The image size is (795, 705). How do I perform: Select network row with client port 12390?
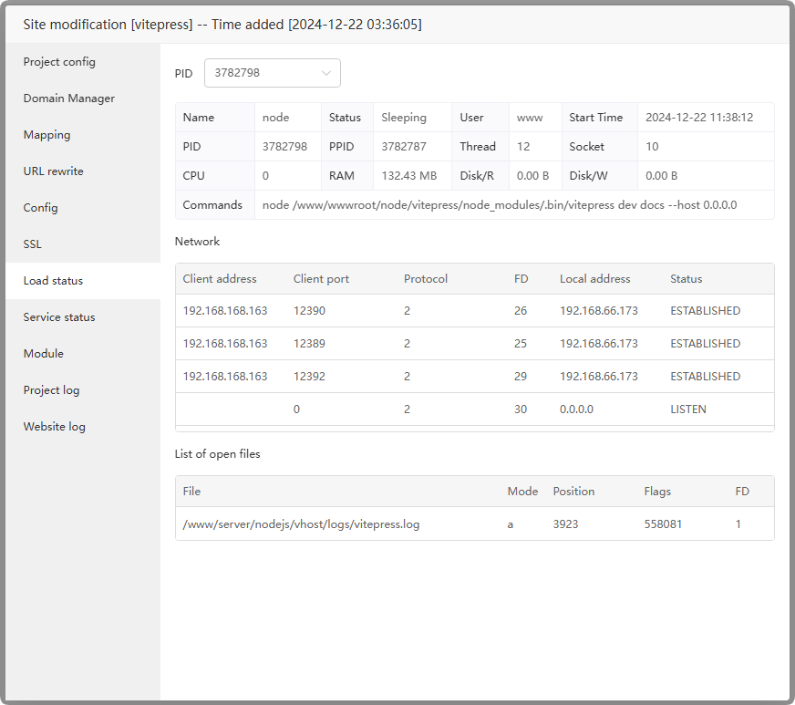[x=474, y=311]
